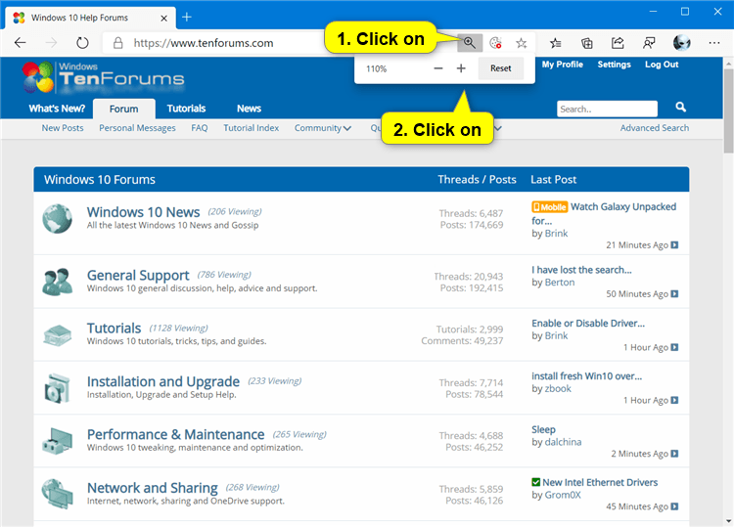Click the Reset zoom button
The width and height of the screenshot is (734, 527).
tap(500, 68)
